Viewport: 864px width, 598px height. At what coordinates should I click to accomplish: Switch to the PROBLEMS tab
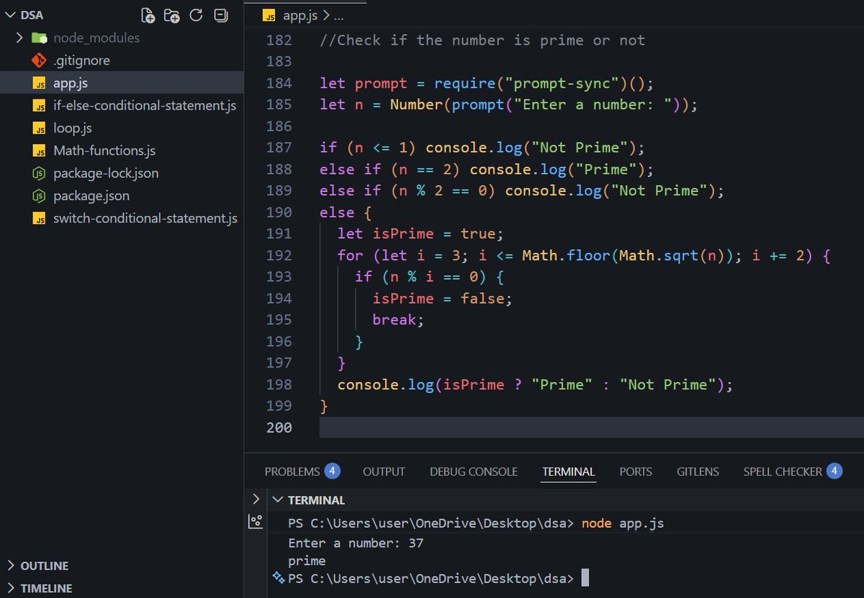(292, 471)
